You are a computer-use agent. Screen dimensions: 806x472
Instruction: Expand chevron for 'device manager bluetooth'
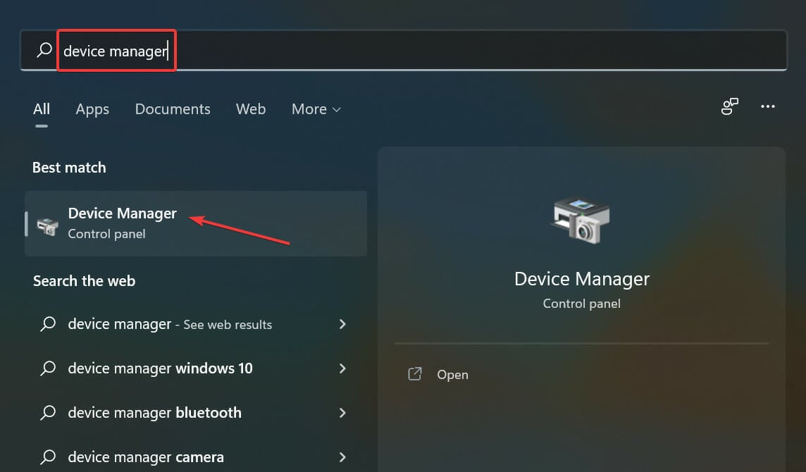pos(342,412)
